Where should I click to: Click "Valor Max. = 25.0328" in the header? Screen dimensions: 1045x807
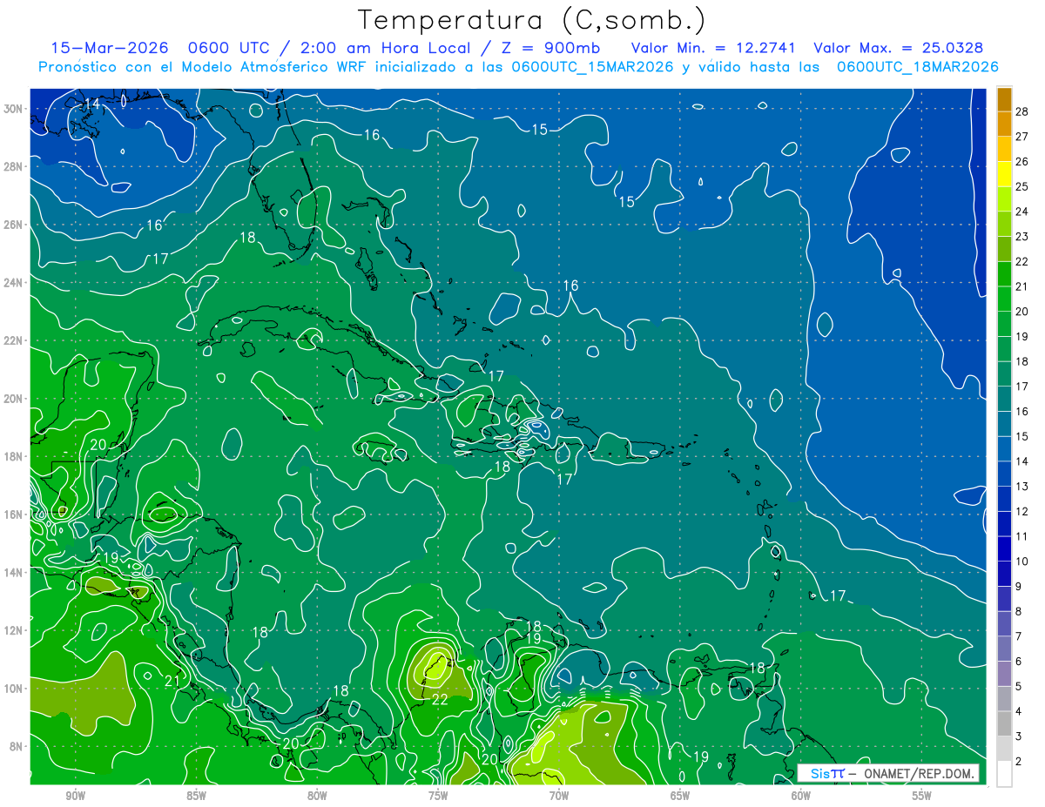pyautogui.click(x=899, y=48)
